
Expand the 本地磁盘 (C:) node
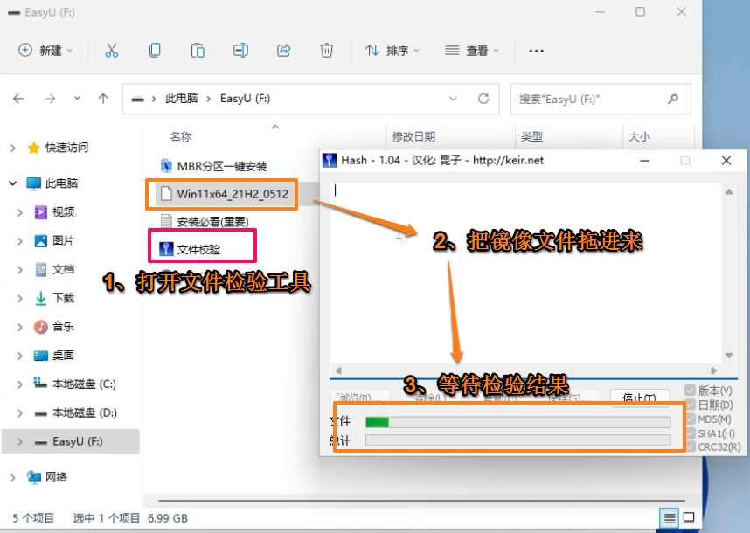20,384
